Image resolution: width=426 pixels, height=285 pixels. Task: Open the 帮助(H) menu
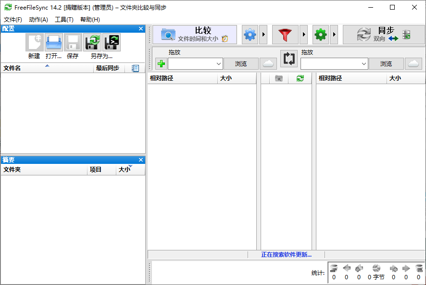click(x=89, y=19)
